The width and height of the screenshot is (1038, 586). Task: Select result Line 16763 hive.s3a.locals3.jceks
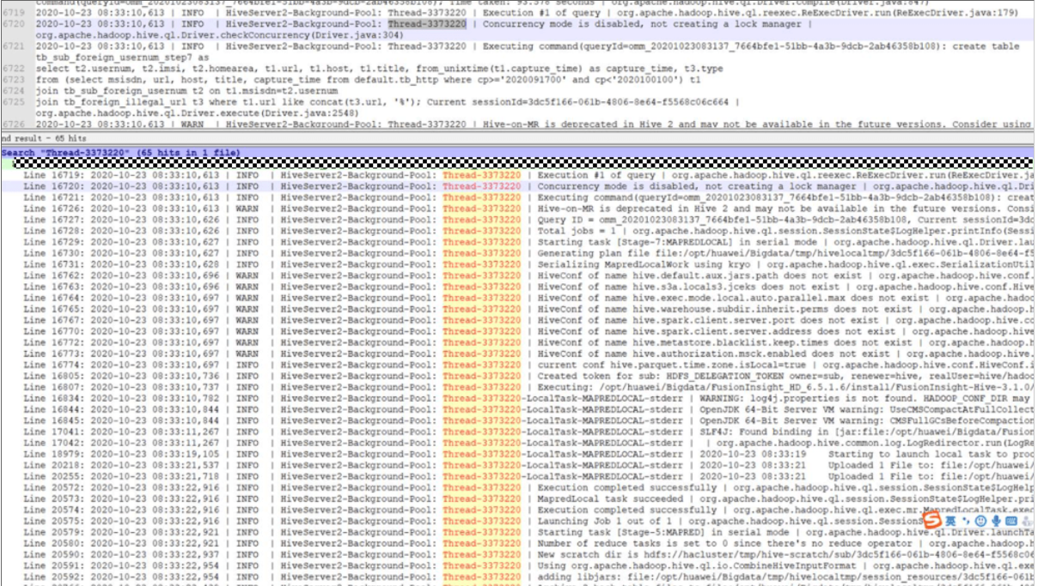click(x=519, y=287)
